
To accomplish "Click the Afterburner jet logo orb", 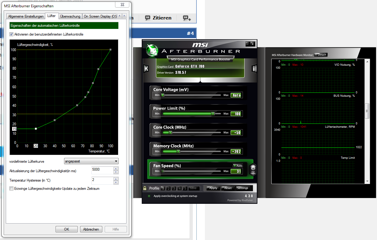I will click(x=152, y=50).
